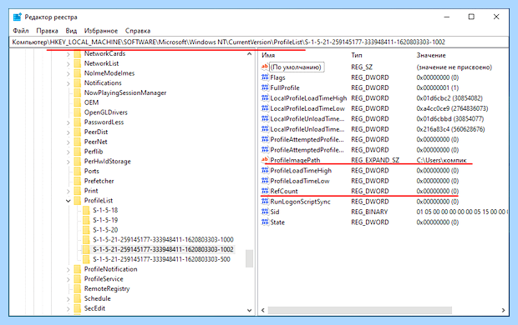Select the RefCount DWORD value icon
The width and height of the screenshot is (518, 325).
coord(265,191)
